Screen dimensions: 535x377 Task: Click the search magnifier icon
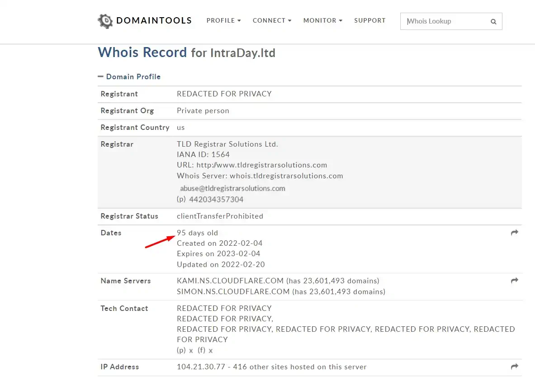pyautogui.click(x=493, y=22)
